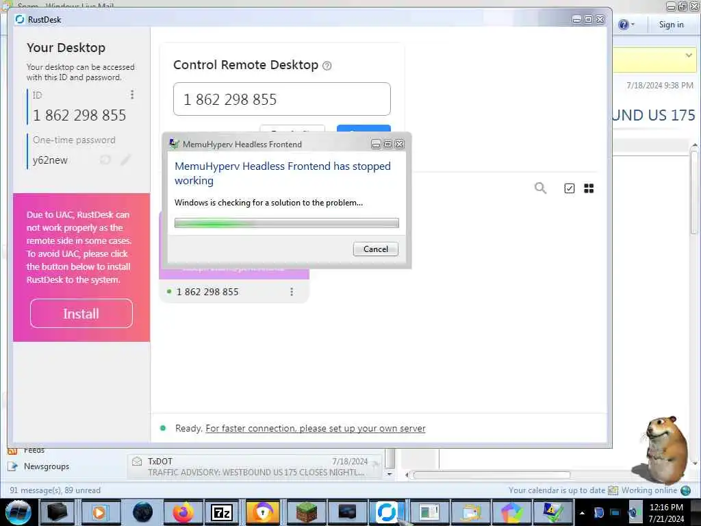Click Sign in in Windows Live Mail
This screenshot has width=701, height=526.
click(x=671, y=25)
